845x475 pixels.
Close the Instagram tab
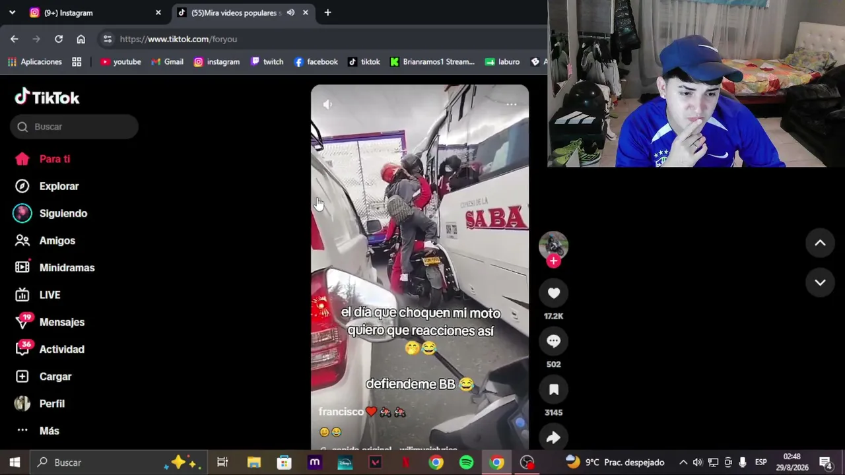tap(158, 13)
